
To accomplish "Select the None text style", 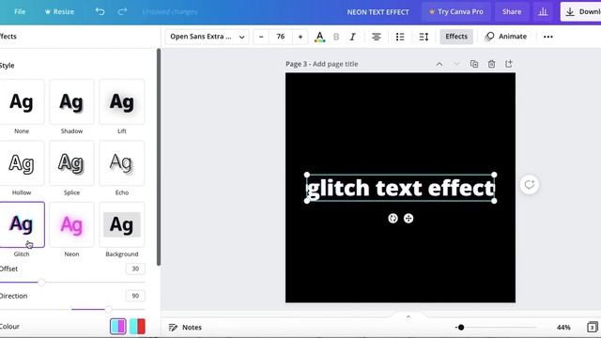I will coord(22,102).
